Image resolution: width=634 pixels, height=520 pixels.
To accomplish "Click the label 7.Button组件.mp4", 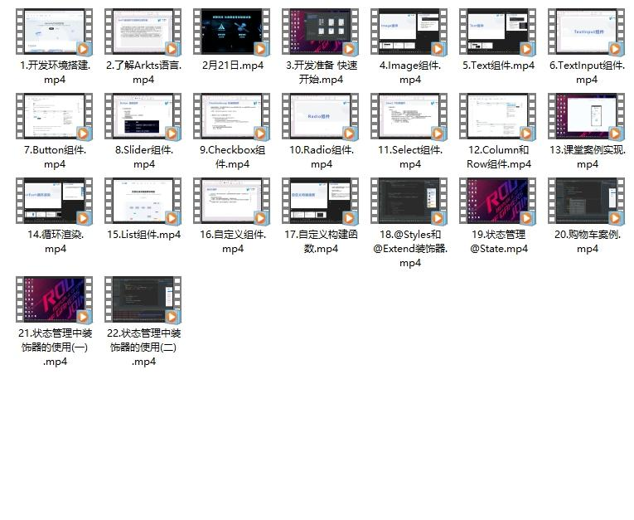I will [55, 157].
